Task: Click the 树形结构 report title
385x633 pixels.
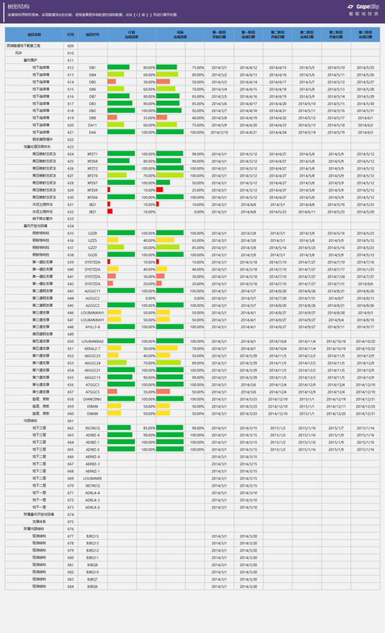Action: pos(19,6)
